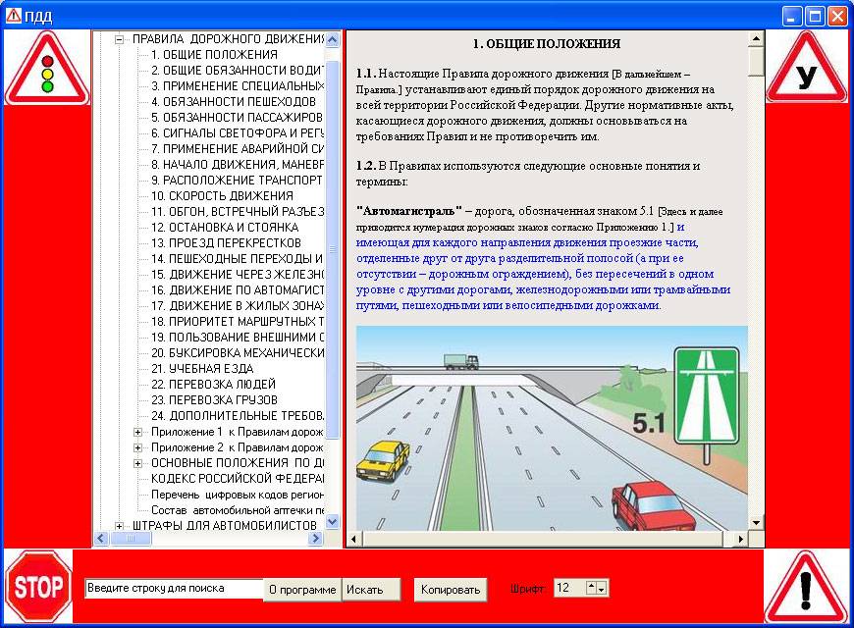Expand ШТРАФЫ ДЛЯ АВТОМОБИЛИСТОВ tree node
Image resolution: width=854 pixels, height=628 pixels.
(120, 526)
